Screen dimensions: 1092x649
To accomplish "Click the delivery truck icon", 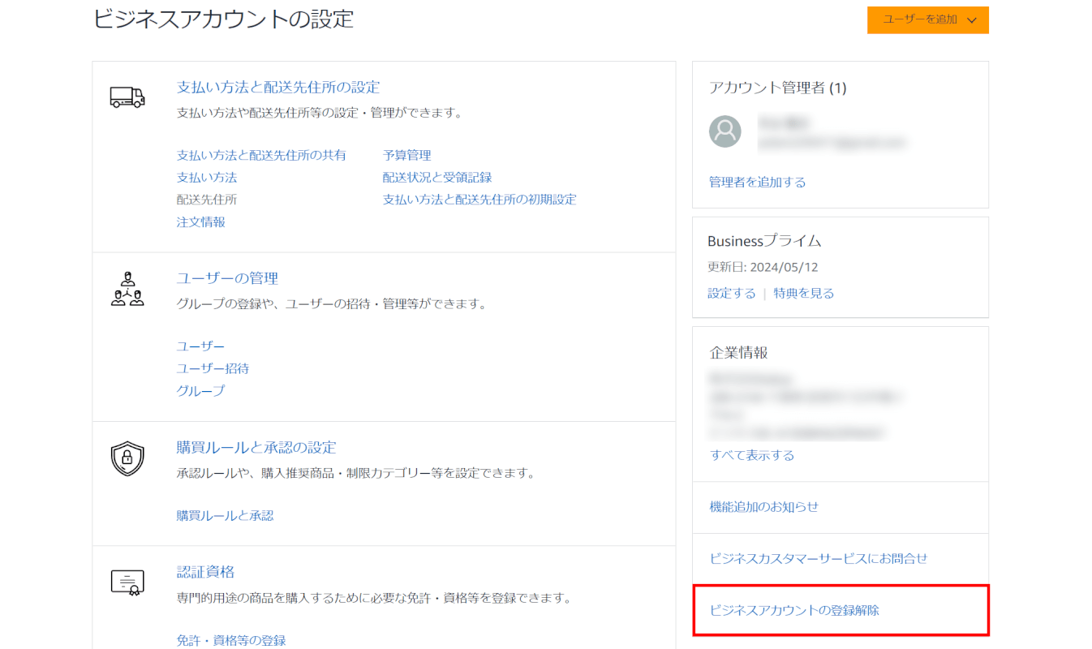I will pyautogui.click(x=127, y=97).
